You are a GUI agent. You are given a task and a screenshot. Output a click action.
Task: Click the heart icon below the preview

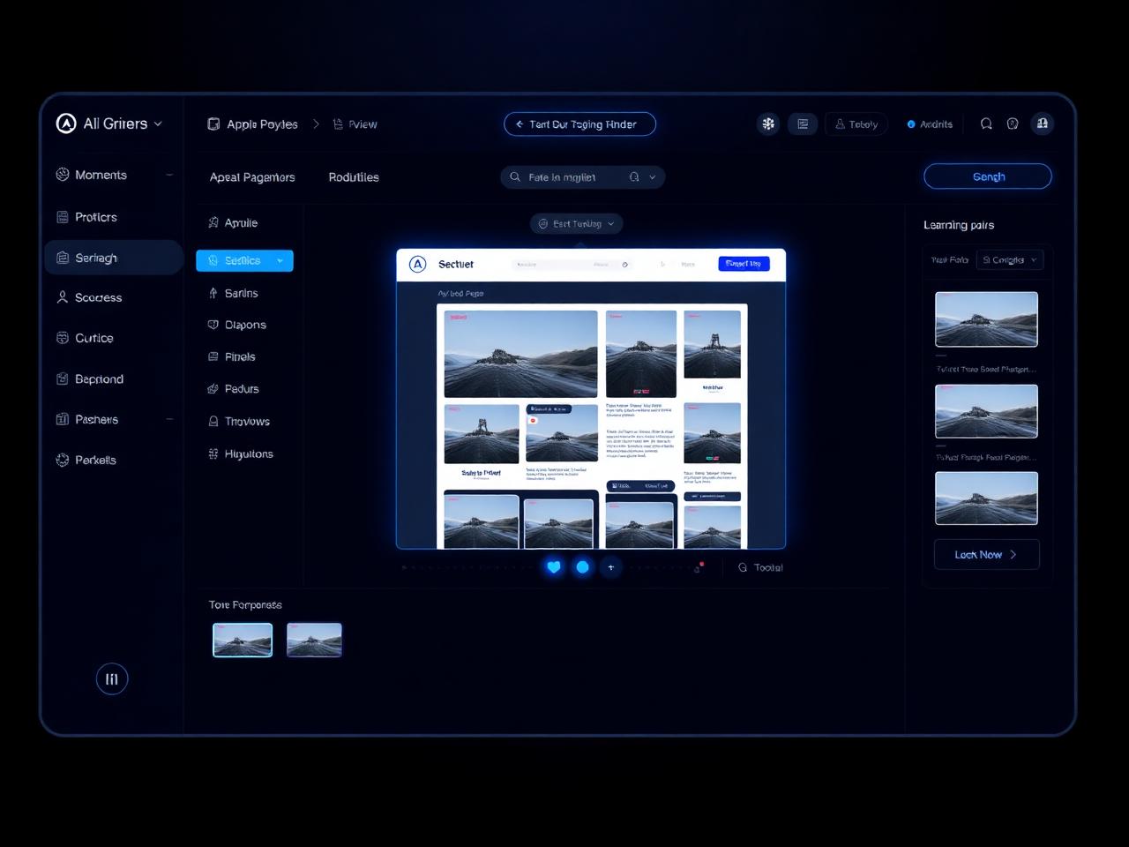click(x=554, y=567)
